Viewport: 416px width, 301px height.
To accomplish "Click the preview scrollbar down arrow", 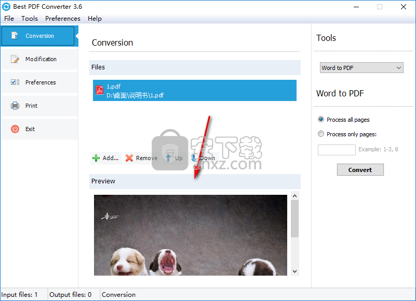I will click(295, 271).
